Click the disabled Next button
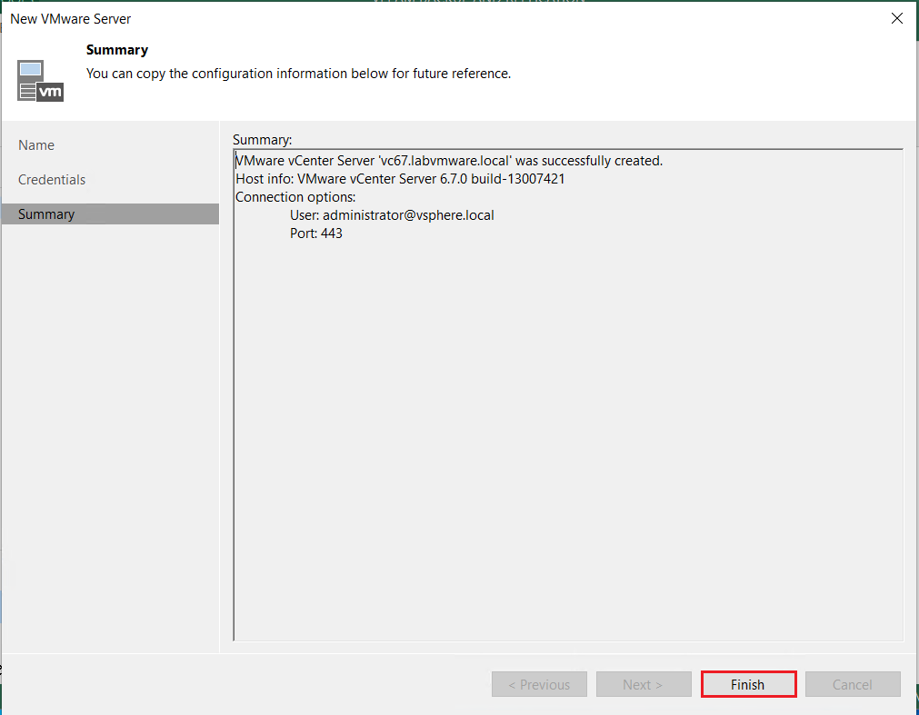 pyautogui.click(x=644, y=684)
